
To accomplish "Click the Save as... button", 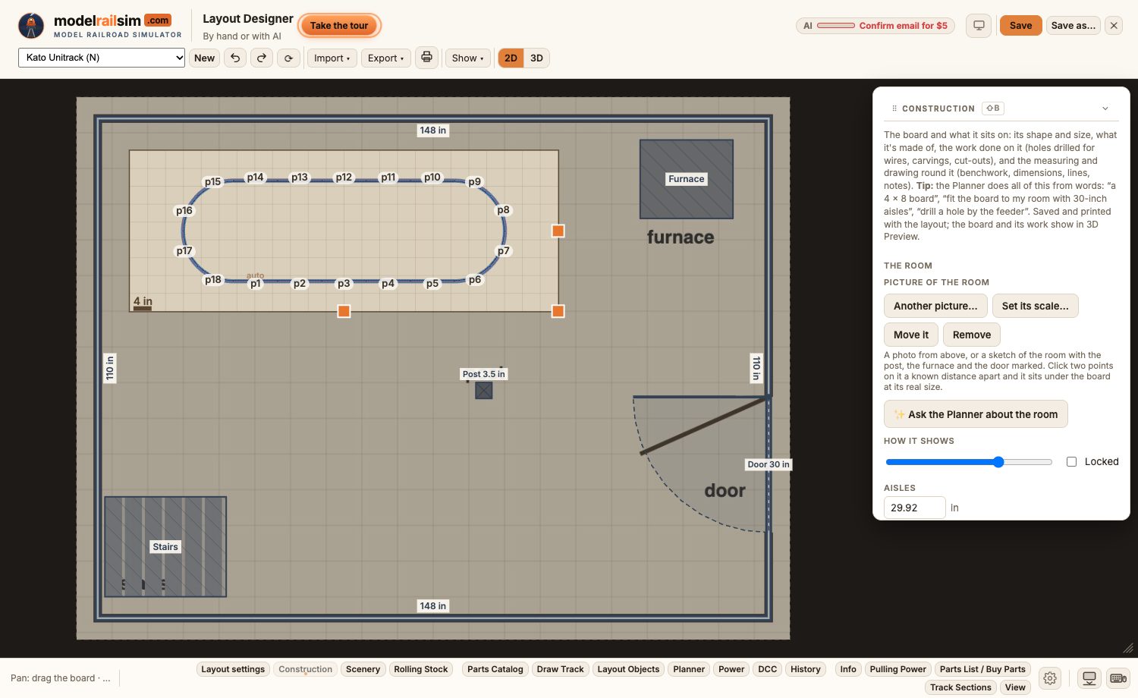I will coord(1073,25).
